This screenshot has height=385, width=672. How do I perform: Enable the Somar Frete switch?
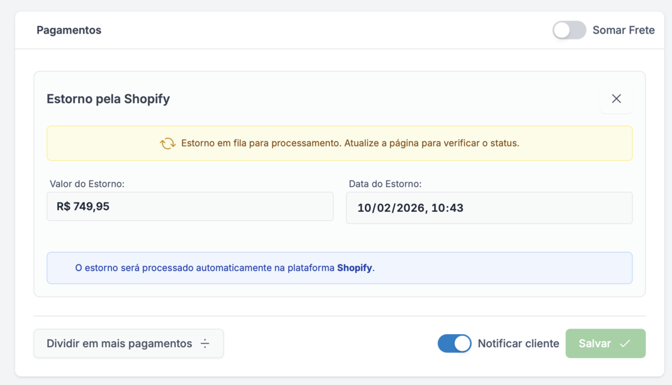pyautogui.click(x=569, y=30)
